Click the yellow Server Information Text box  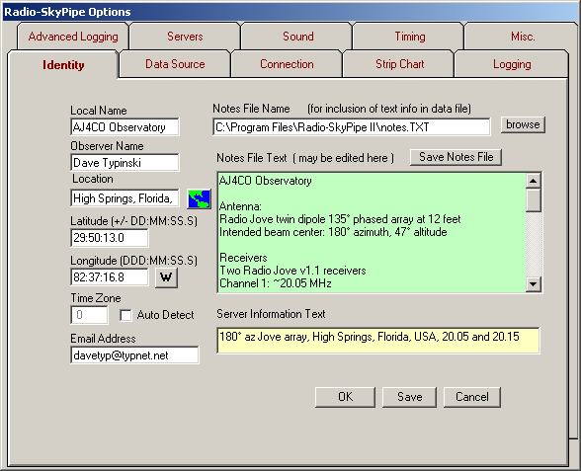[377, 341]
